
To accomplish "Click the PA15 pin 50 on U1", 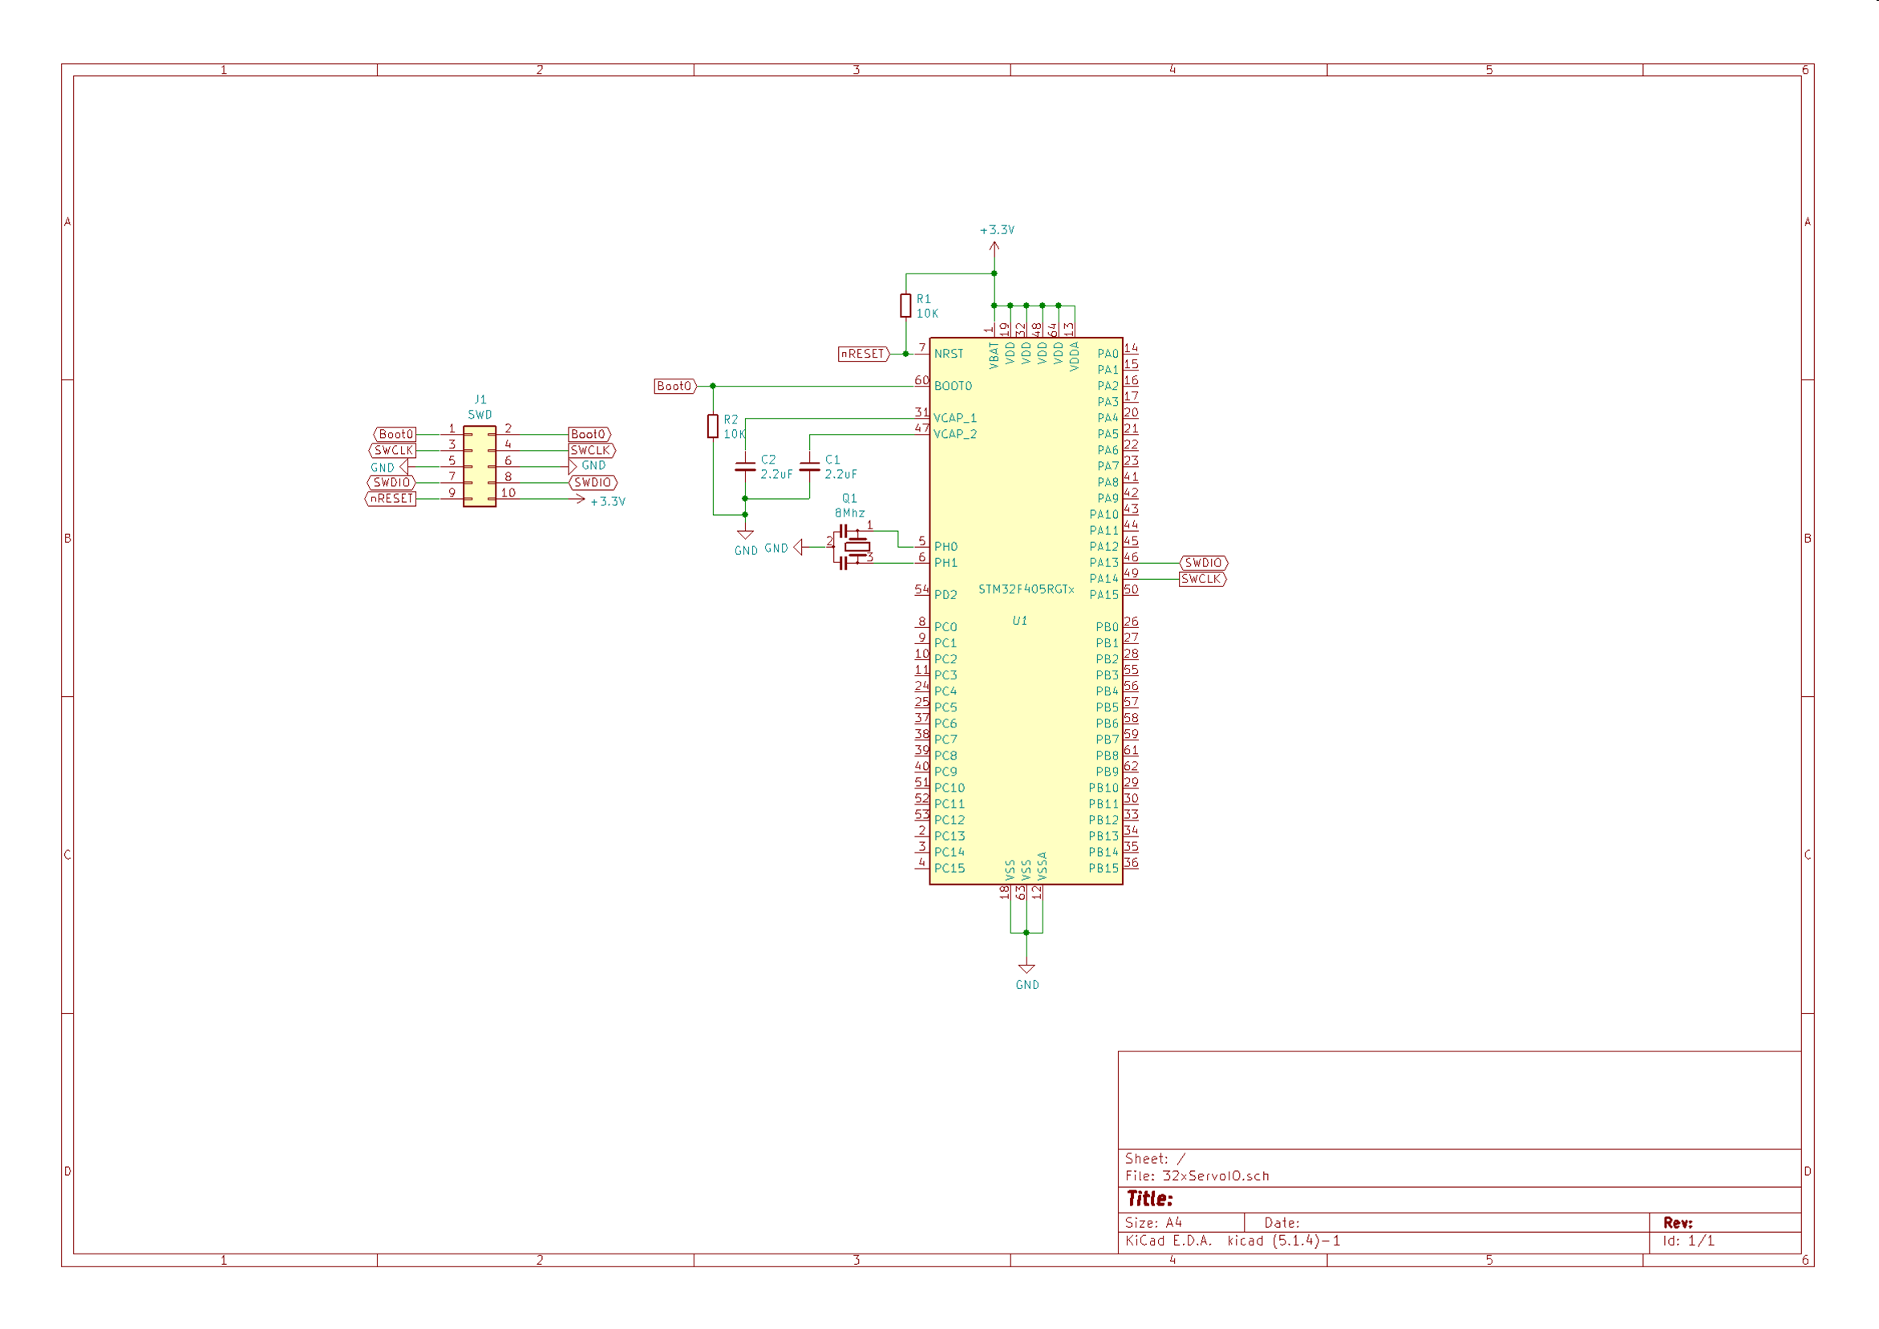I will coord(1131,593).
